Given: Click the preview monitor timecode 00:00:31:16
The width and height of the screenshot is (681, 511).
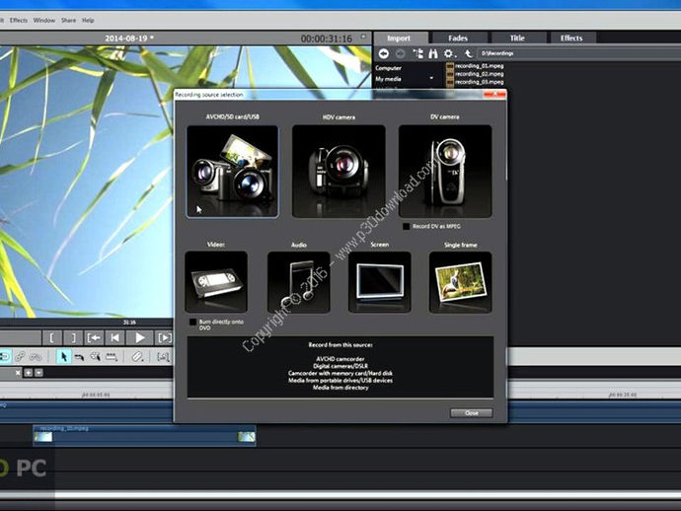Looking at the screenshot, I should (327, 38).
